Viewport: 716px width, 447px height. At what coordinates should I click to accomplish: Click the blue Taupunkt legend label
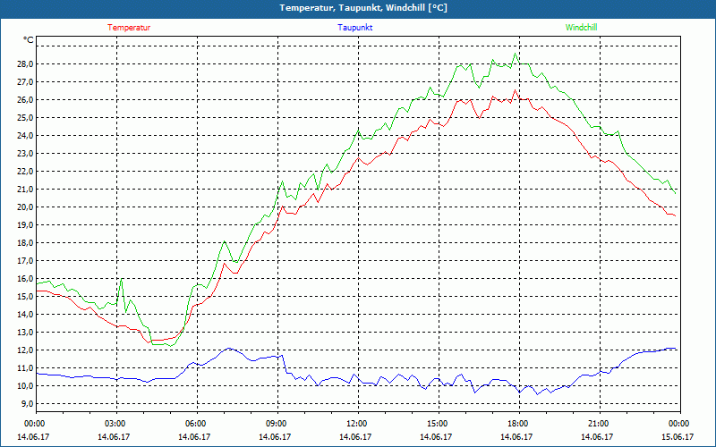[354, 28]
